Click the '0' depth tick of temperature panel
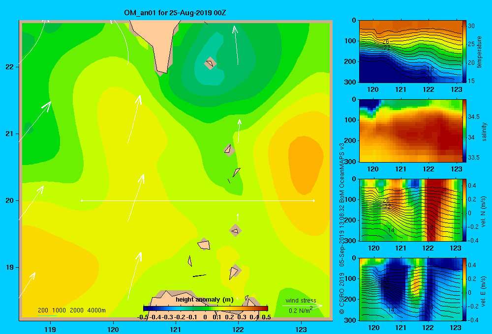492x334 pixels. click(x=354, y=20)
